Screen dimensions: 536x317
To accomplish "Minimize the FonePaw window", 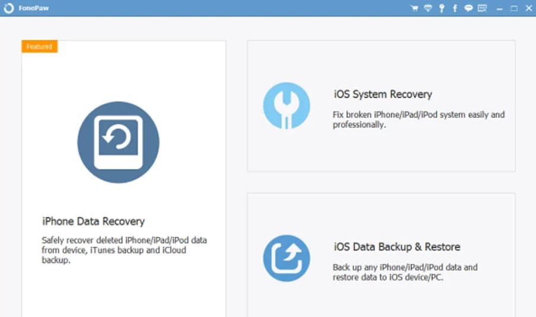I will pyautogui.click(x=499, y=8).
